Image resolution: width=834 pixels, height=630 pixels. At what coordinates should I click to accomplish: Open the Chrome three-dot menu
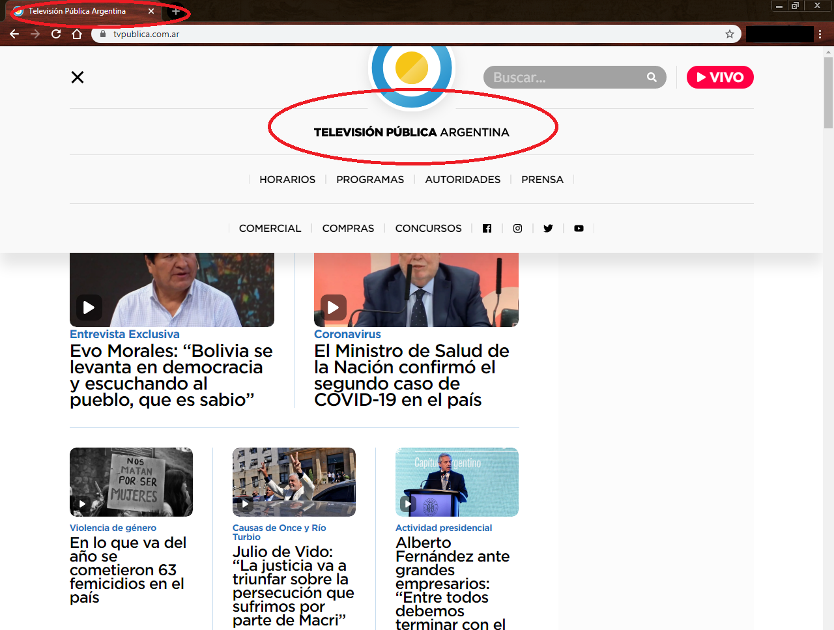coord(820,34)
